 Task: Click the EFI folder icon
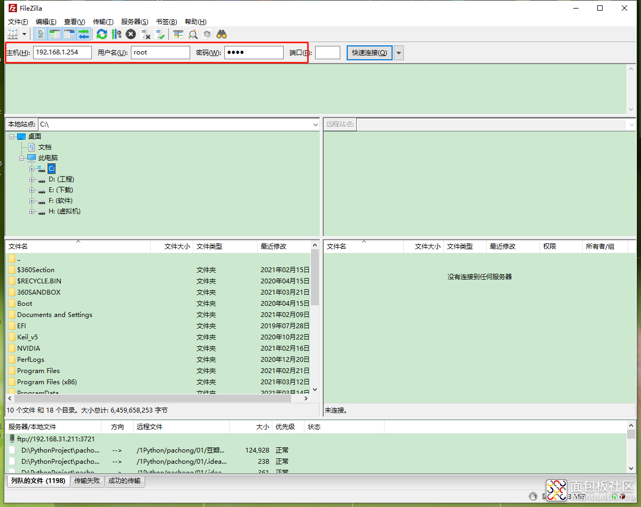click(12, 326)
